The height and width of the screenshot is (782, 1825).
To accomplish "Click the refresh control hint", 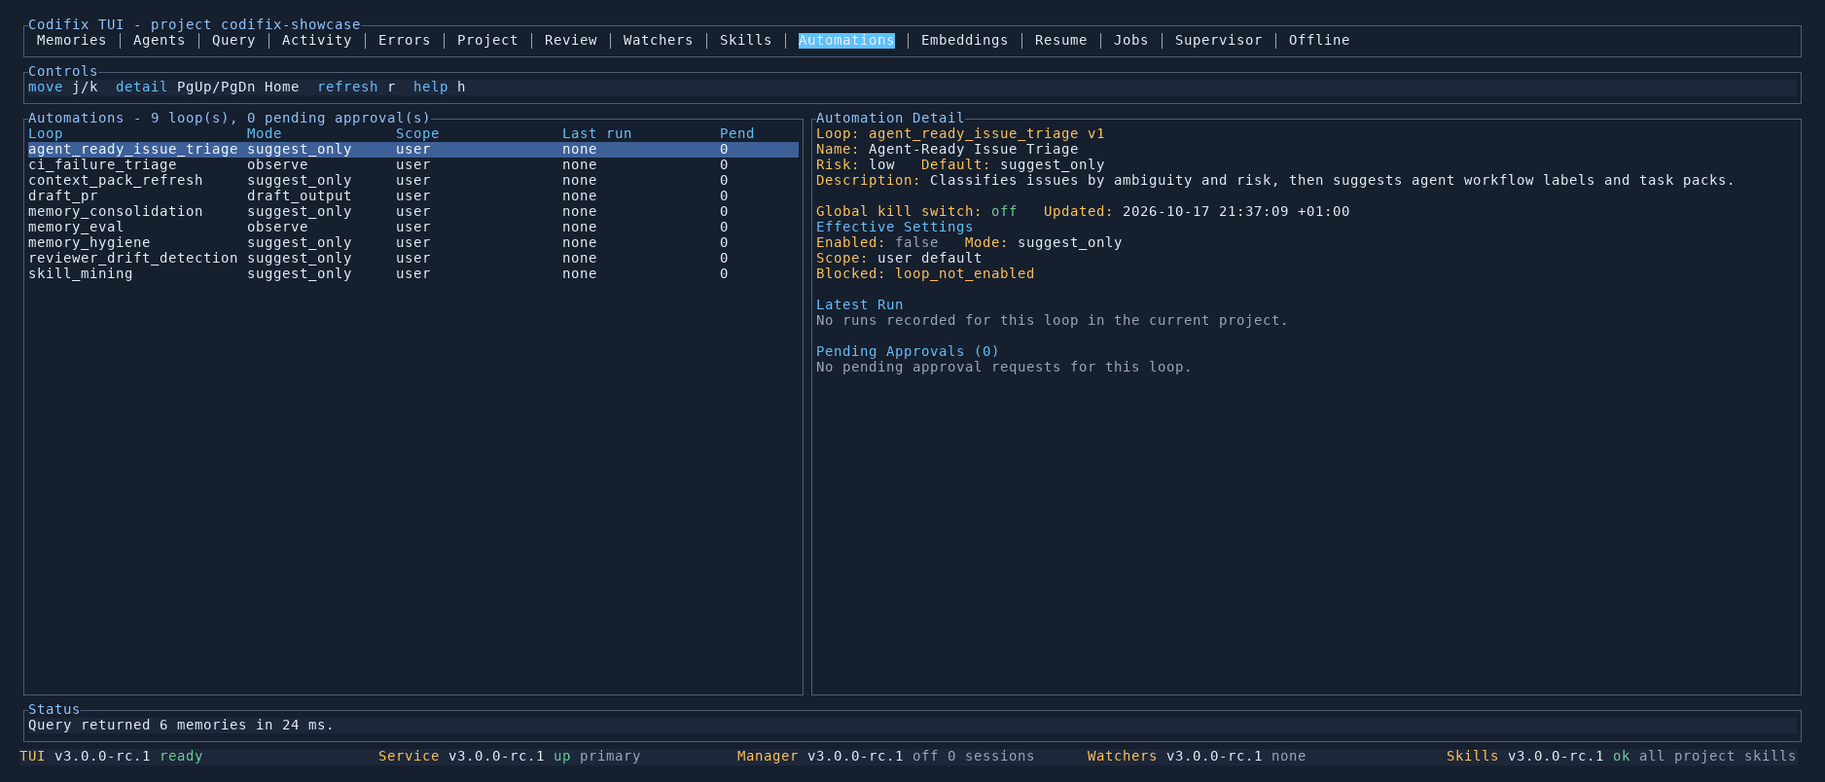I will (356, 87).
